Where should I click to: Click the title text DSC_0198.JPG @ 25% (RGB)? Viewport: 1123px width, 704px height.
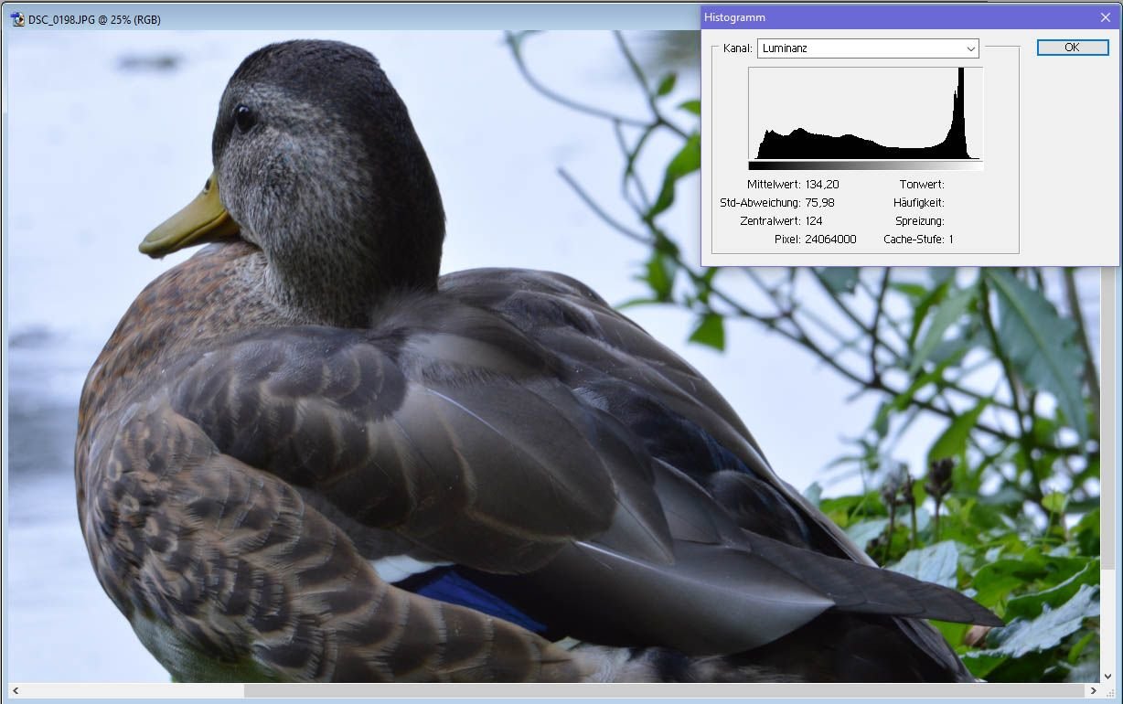pyautogui.click(x=94, y=19)
